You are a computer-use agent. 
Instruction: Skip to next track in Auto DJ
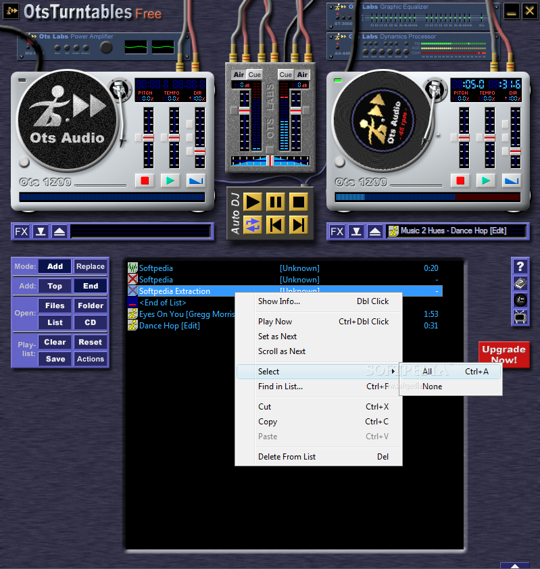pos(298,225)
